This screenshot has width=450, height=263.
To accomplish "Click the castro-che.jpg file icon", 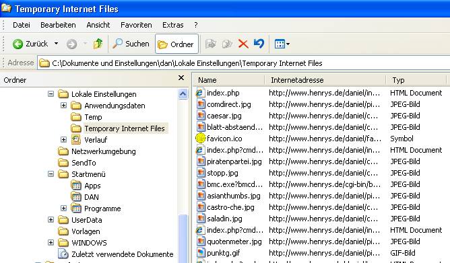I will 201,207.
